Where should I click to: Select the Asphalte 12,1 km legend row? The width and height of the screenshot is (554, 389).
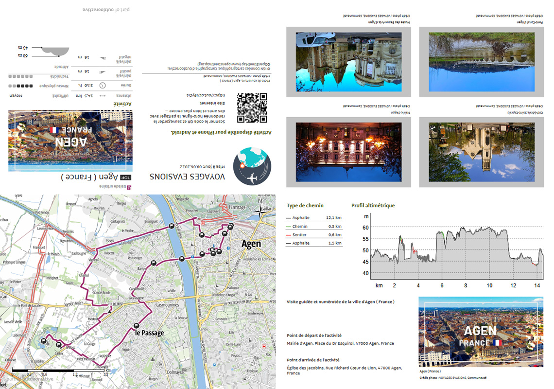[x=314, y=218]
